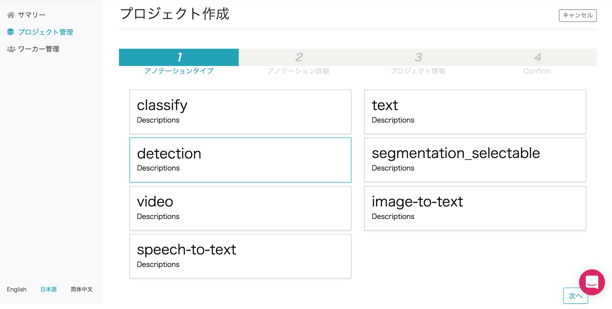
Task: Choose the video annotation type card
Action: click(x=240, y=208)
